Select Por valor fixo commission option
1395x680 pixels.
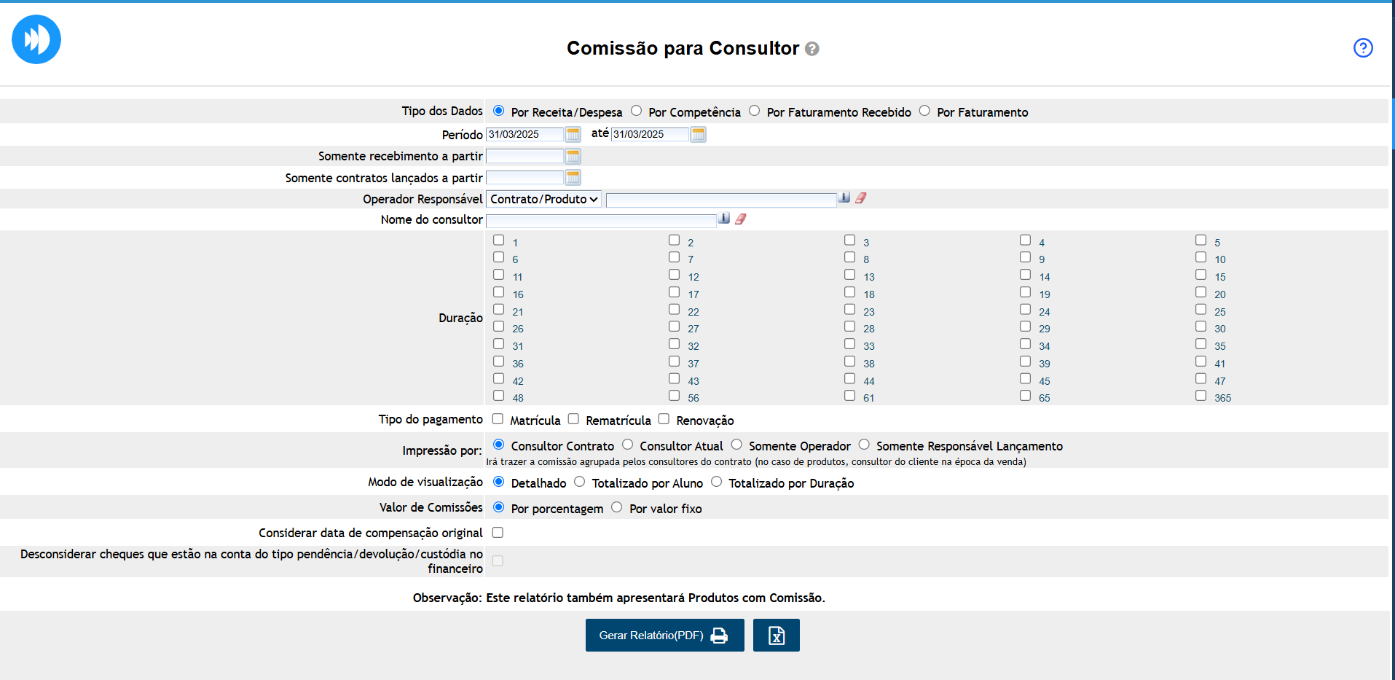(617, 507)
